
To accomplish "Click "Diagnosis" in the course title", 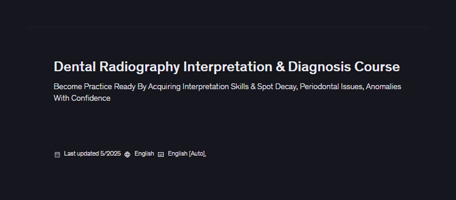I will click(x=319, y=67).
